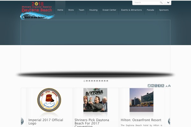The width and height of the screenshot is (191, 127).
Task: Go to the Parade page
Action: tap(151, 10)
